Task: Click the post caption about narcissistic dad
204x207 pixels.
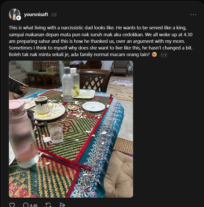Action: [101, 41]
